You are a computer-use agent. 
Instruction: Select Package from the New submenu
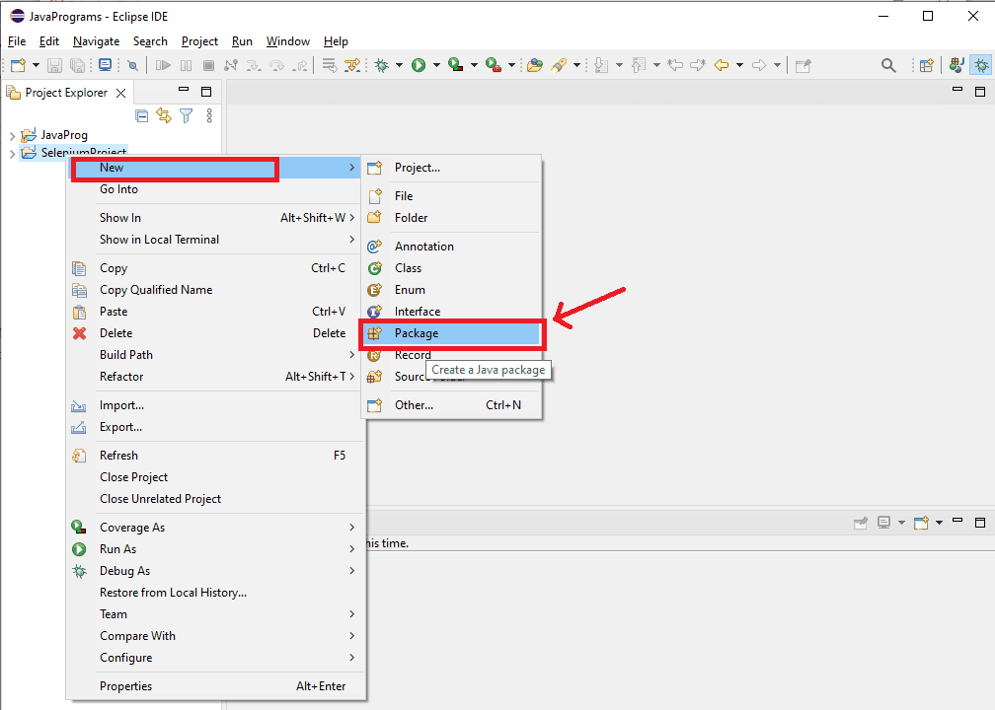tap(417, 333)
